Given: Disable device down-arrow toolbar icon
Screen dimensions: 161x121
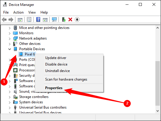Looking at the screenshot, I should point(77,19).
